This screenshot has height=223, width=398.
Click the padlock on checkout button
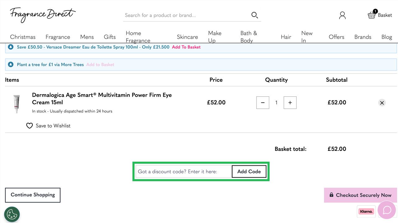(331, 195)
